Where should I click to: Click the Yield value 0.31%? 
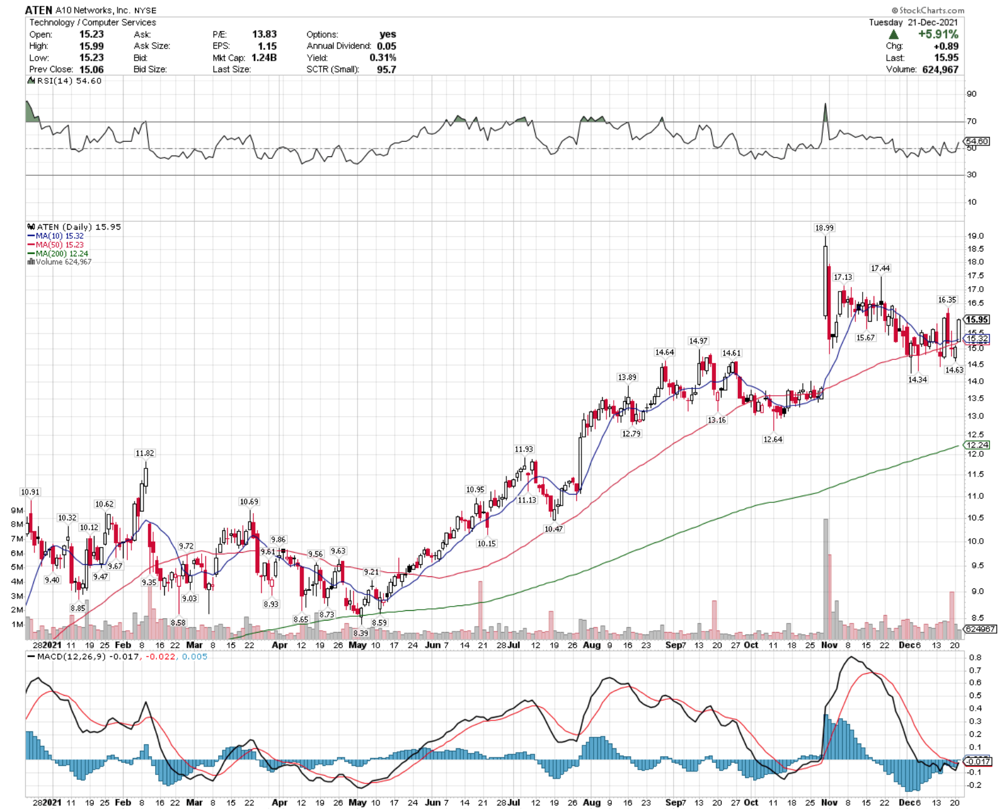[x=383, y=58]
